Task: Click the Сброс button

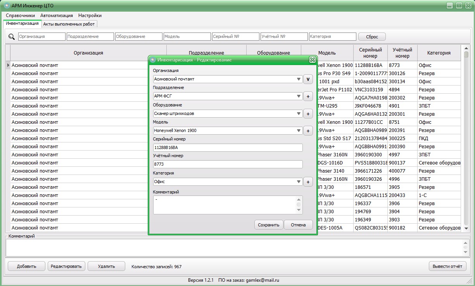Action: pos(372,37)
